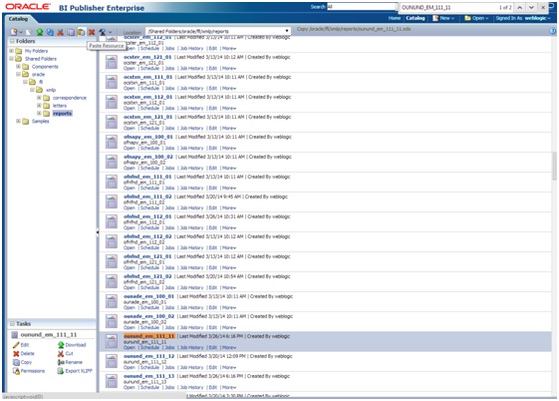Click Download in the Tasks panel
Image resolution: width=559 pixels, height=401 pixels.
point(76,345)
